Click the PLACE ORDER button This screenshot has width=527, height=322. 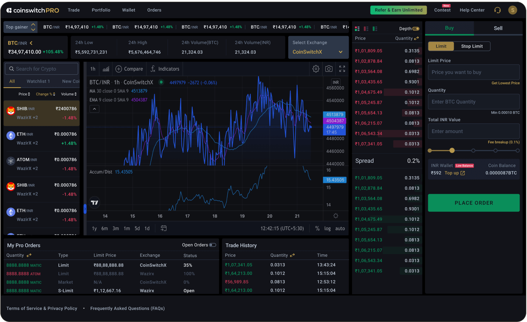474,203
